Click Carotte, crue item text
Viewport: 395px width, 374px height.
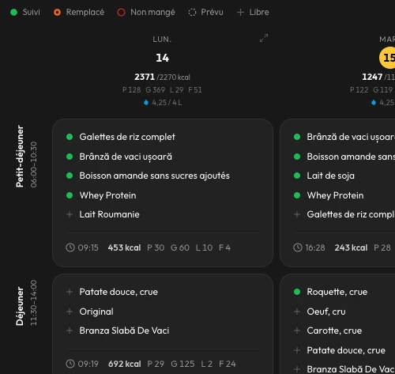pyautogui.click(x=334, y=331)
